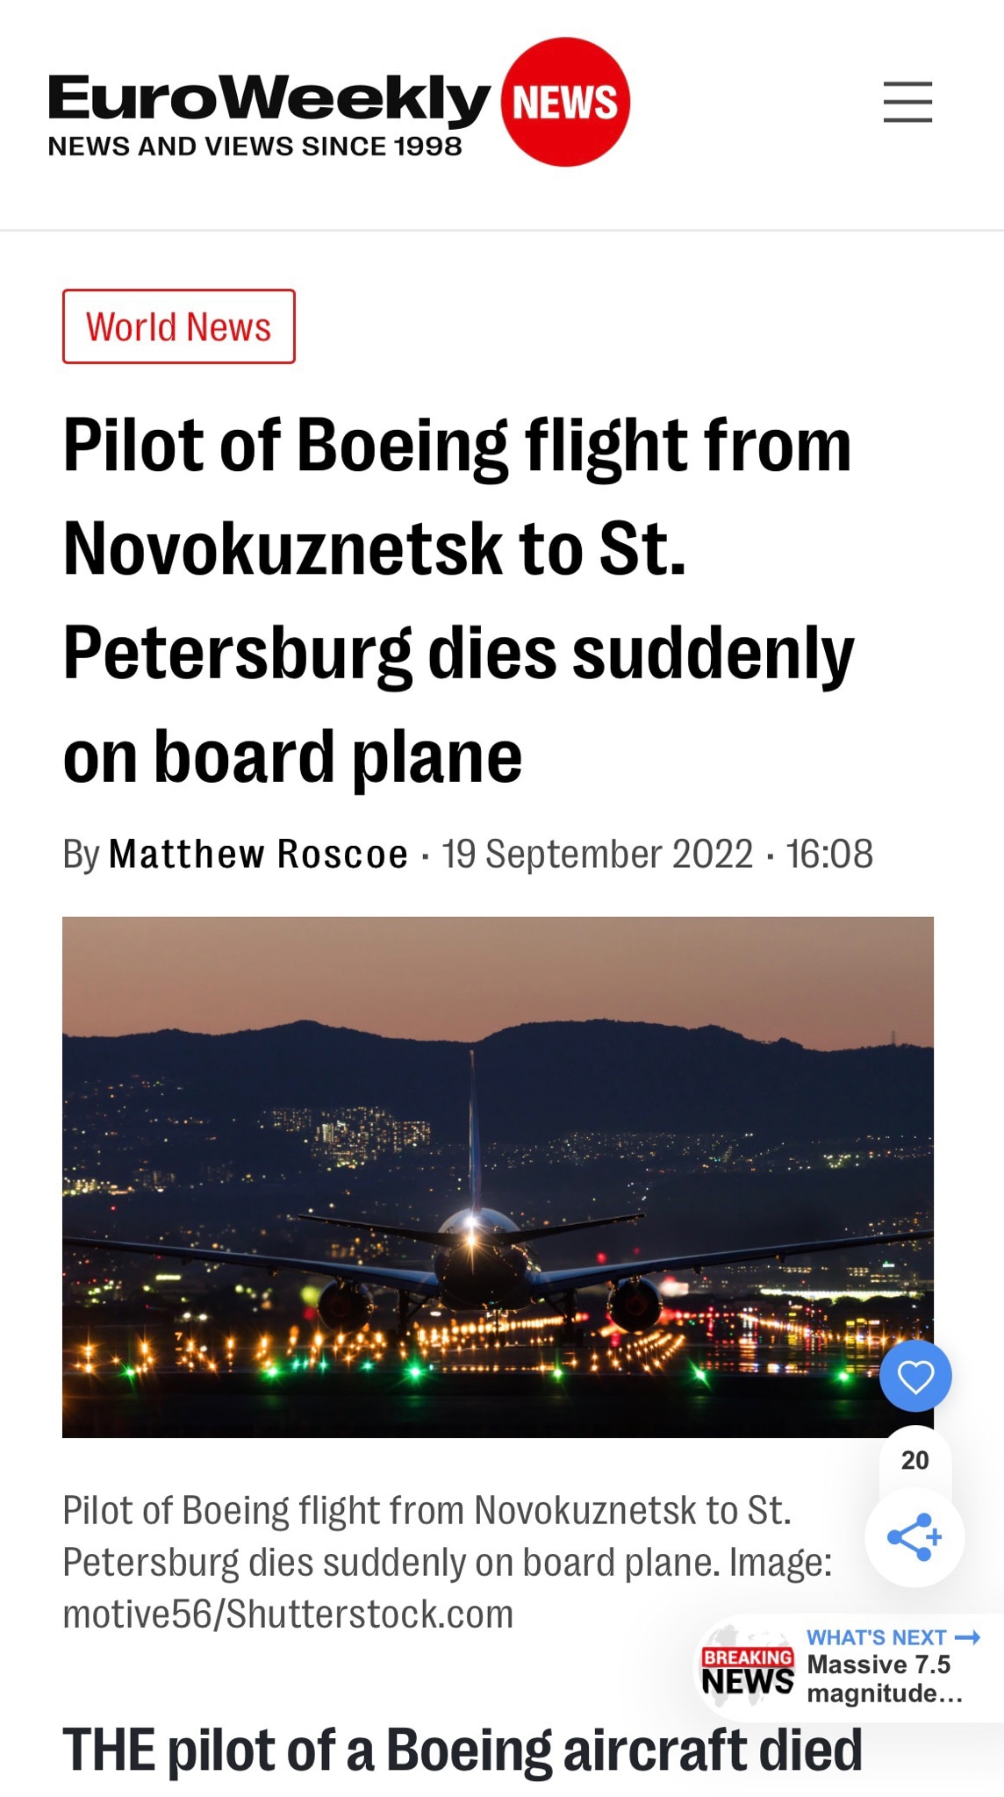The height and width of the screenshot is (1797, 1004).
Task: Tap the Breaking News thumbnail
Action: 747,1670
